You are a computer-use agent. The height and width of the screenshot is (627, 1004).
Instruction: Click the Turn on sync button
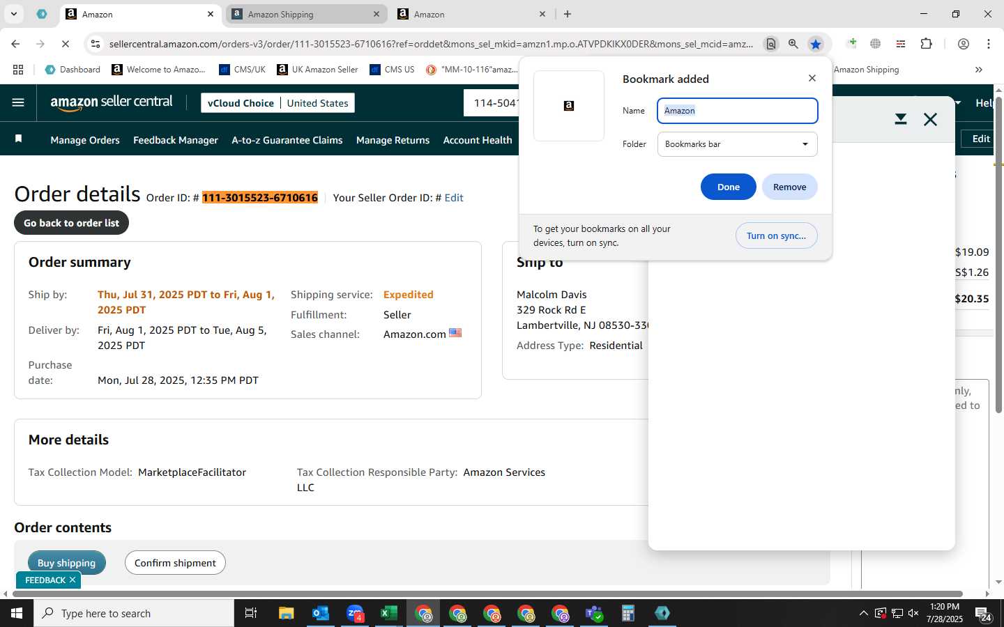[x=776, y=235]
